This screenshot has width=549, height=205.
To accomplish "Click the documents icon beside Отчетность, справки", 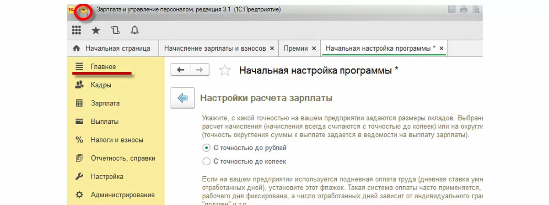I will pyautogui.click(x=79, y=158).
